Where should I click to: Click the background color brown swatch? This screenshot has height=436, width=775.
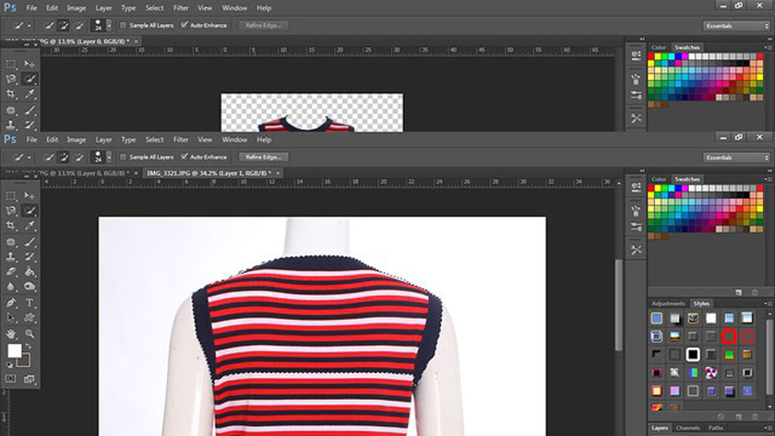pyautogui.click(x=25, y=362)
